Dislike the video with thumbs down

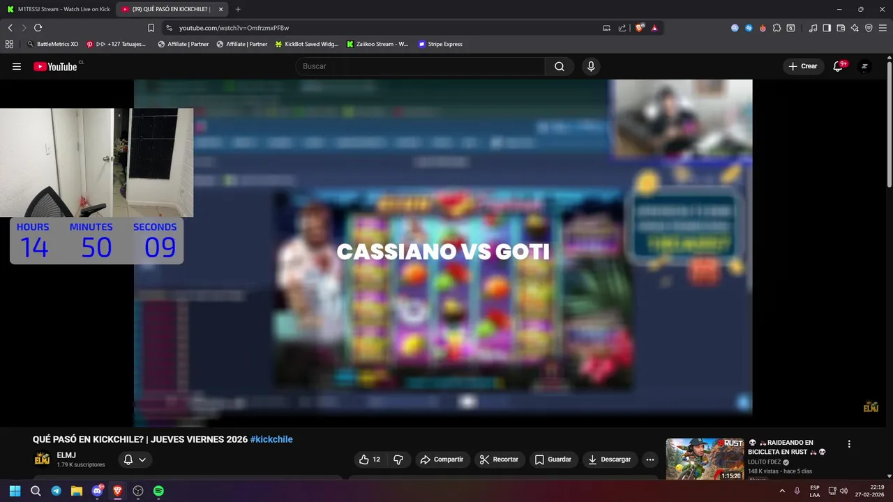coord(398,459)
